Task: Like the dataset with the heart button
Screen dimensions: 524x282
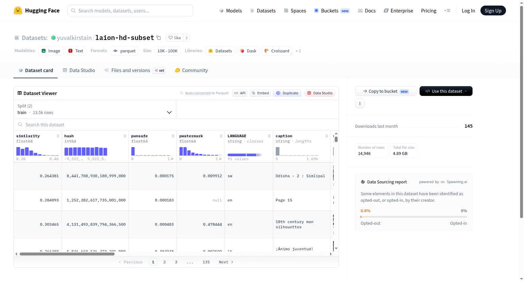Action: pyautogui.click(x=175, y=38)
